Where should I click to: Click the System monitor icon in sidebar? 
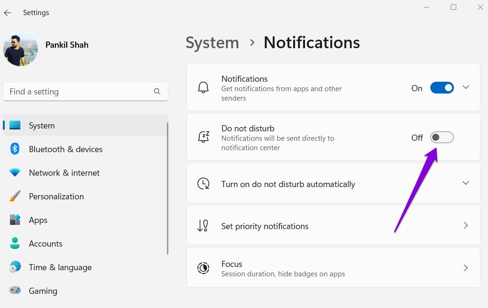tap(15, 125)
